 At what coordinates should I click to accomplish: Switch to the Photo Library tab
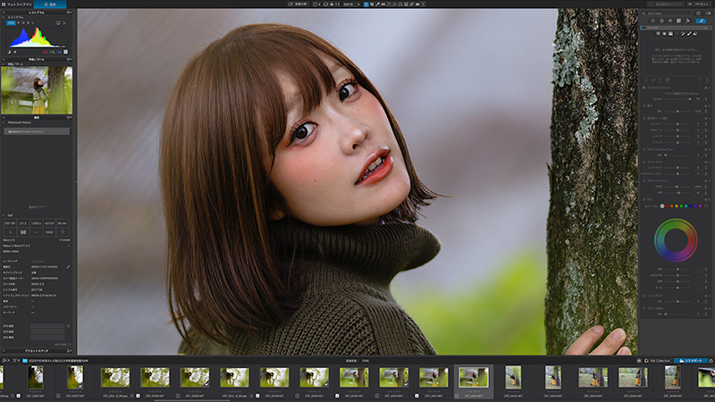tap(16, 4)
